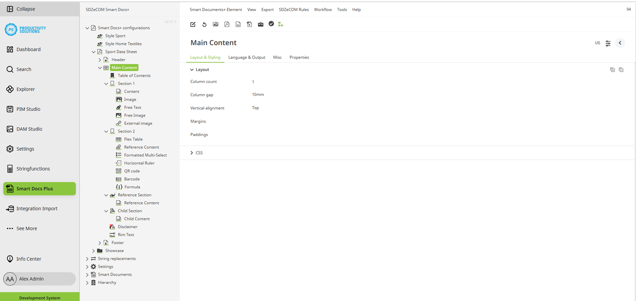Screen dimensions: 636x301
Task: Open the DAM Studio sidebar item
Action: pyautogui.click(x=29, y=129)
